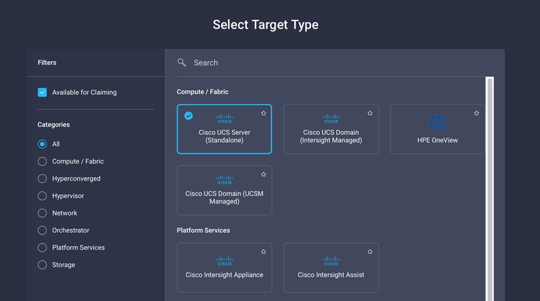Choose the Orchestrator category

click(42, 230)
